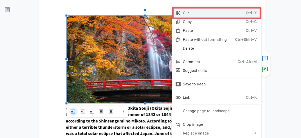
Task: Click the image rotation handle
Action: (x=145, y=10)
